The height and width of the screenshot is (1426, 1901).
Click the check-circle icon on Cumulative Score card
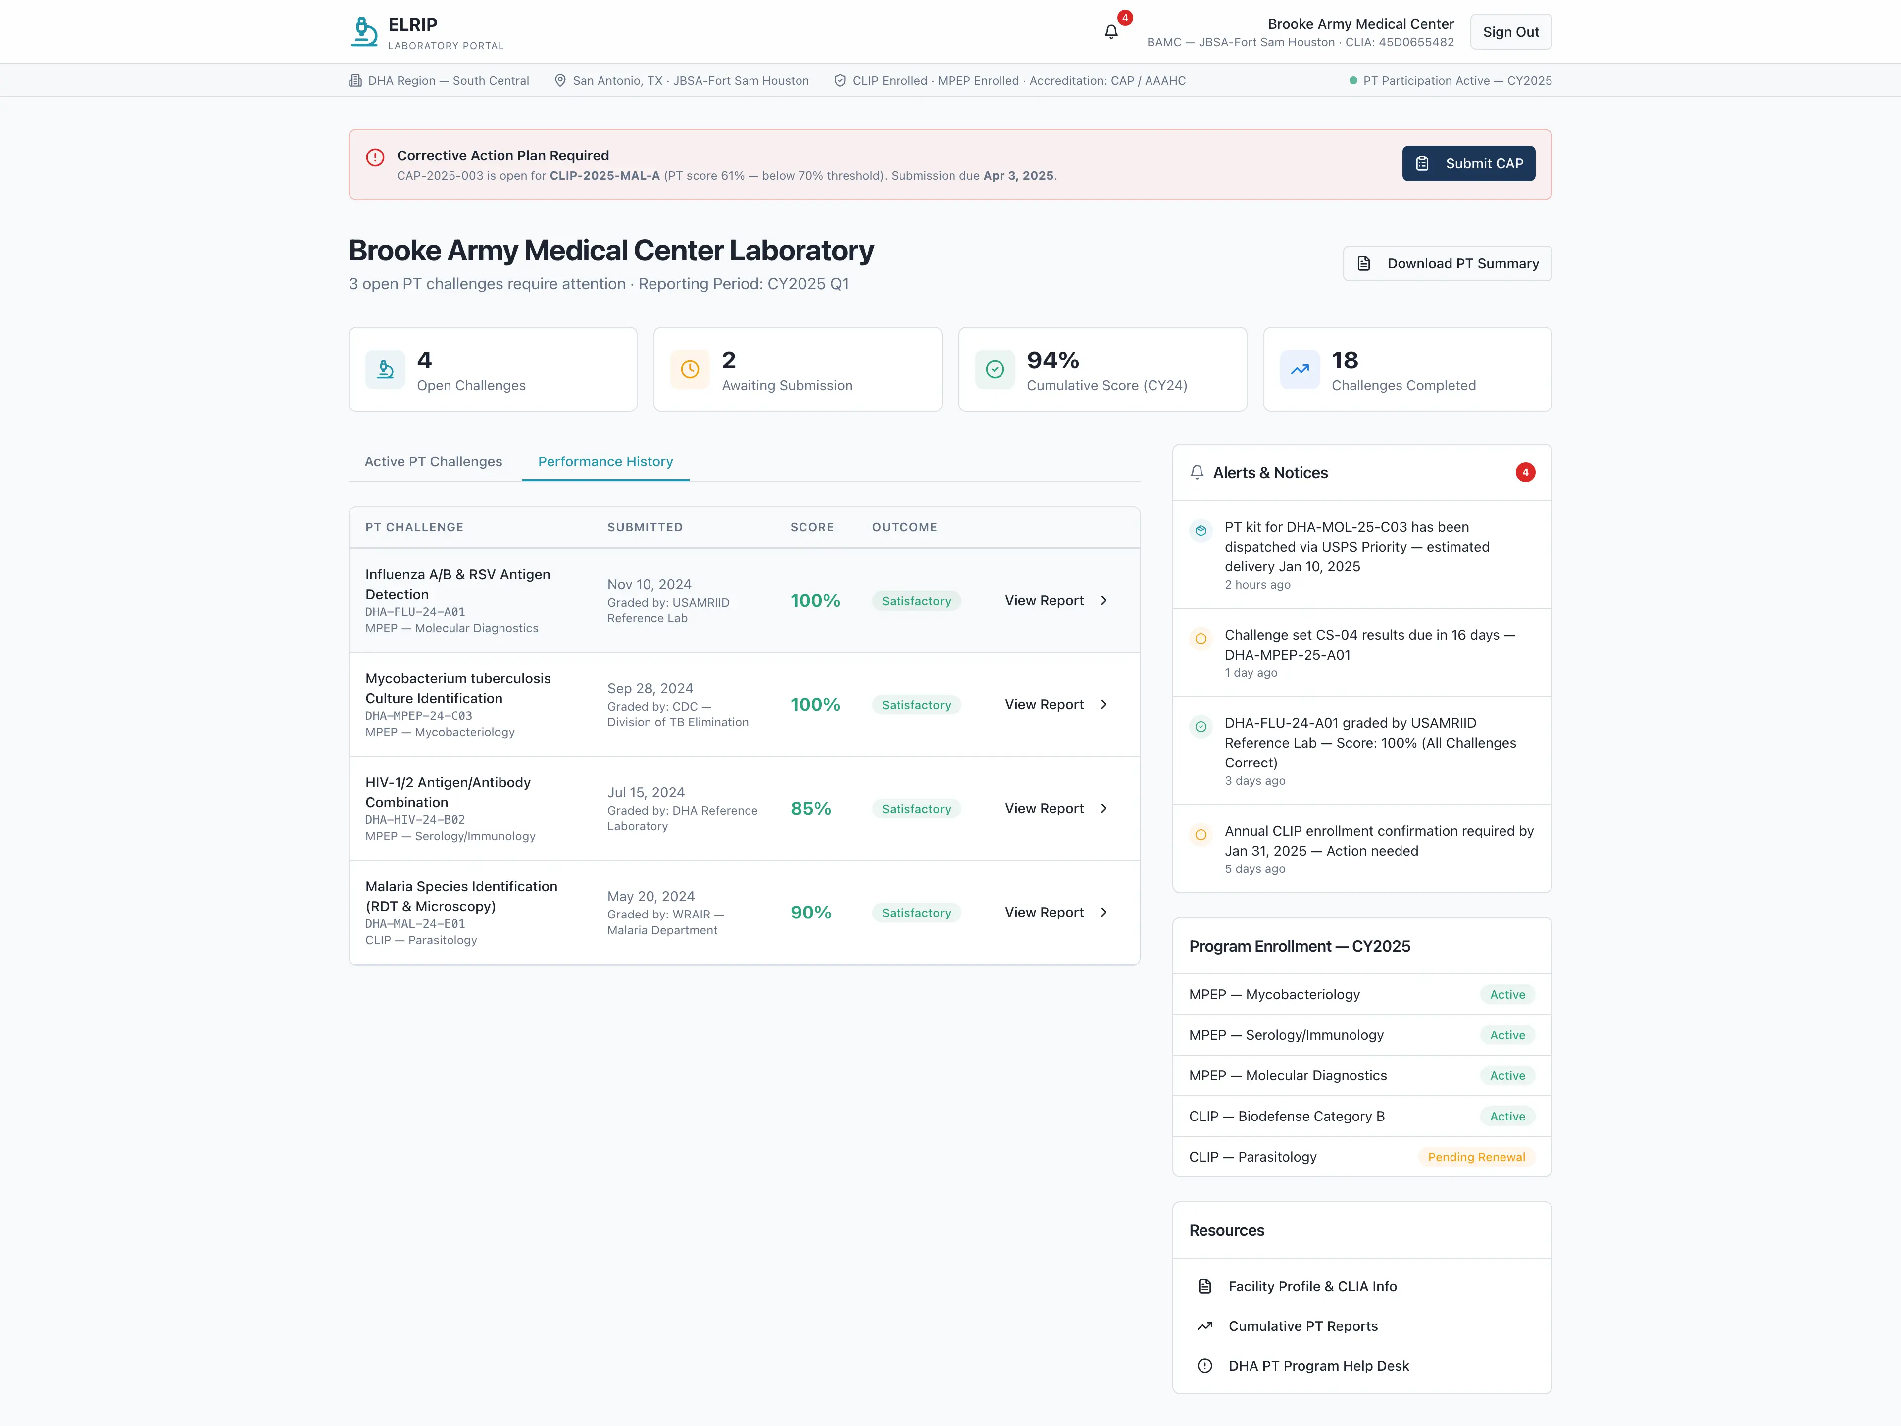click(995, 369)
